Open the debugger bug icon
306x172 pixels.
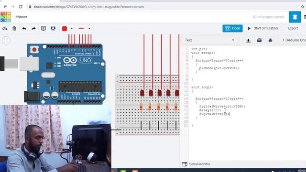(270, 40)
